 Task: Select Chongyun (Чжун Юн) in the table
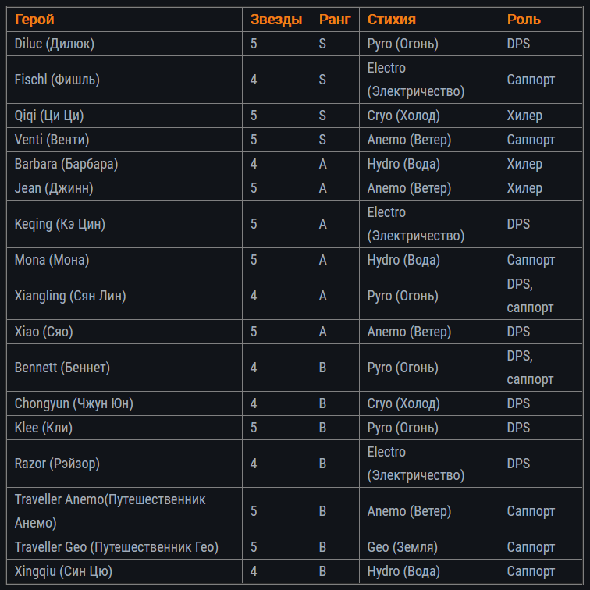click(73, 403)
